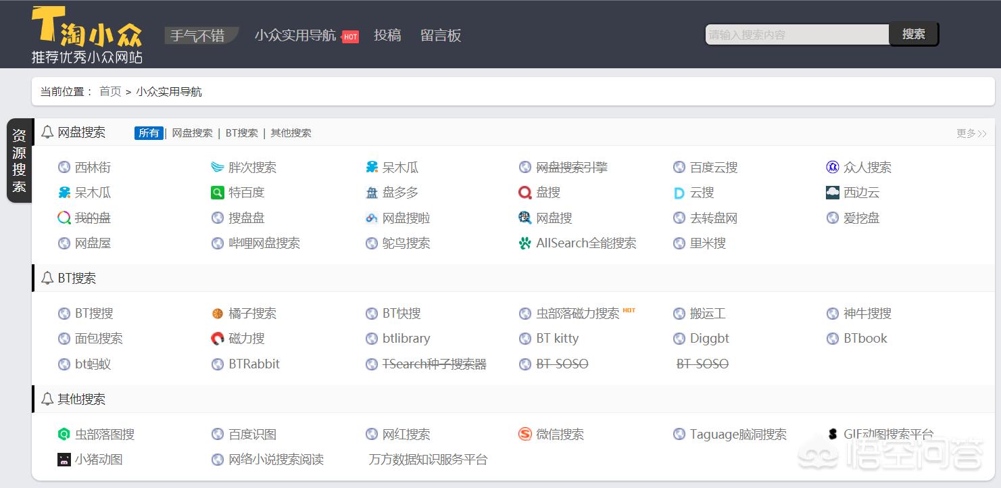Click the search input field
The width and height of the screenshot is (1001, 488).
click(796, 34)
